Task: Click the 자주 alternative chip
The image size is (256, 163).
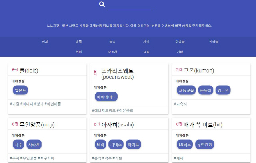Action: 18,144
